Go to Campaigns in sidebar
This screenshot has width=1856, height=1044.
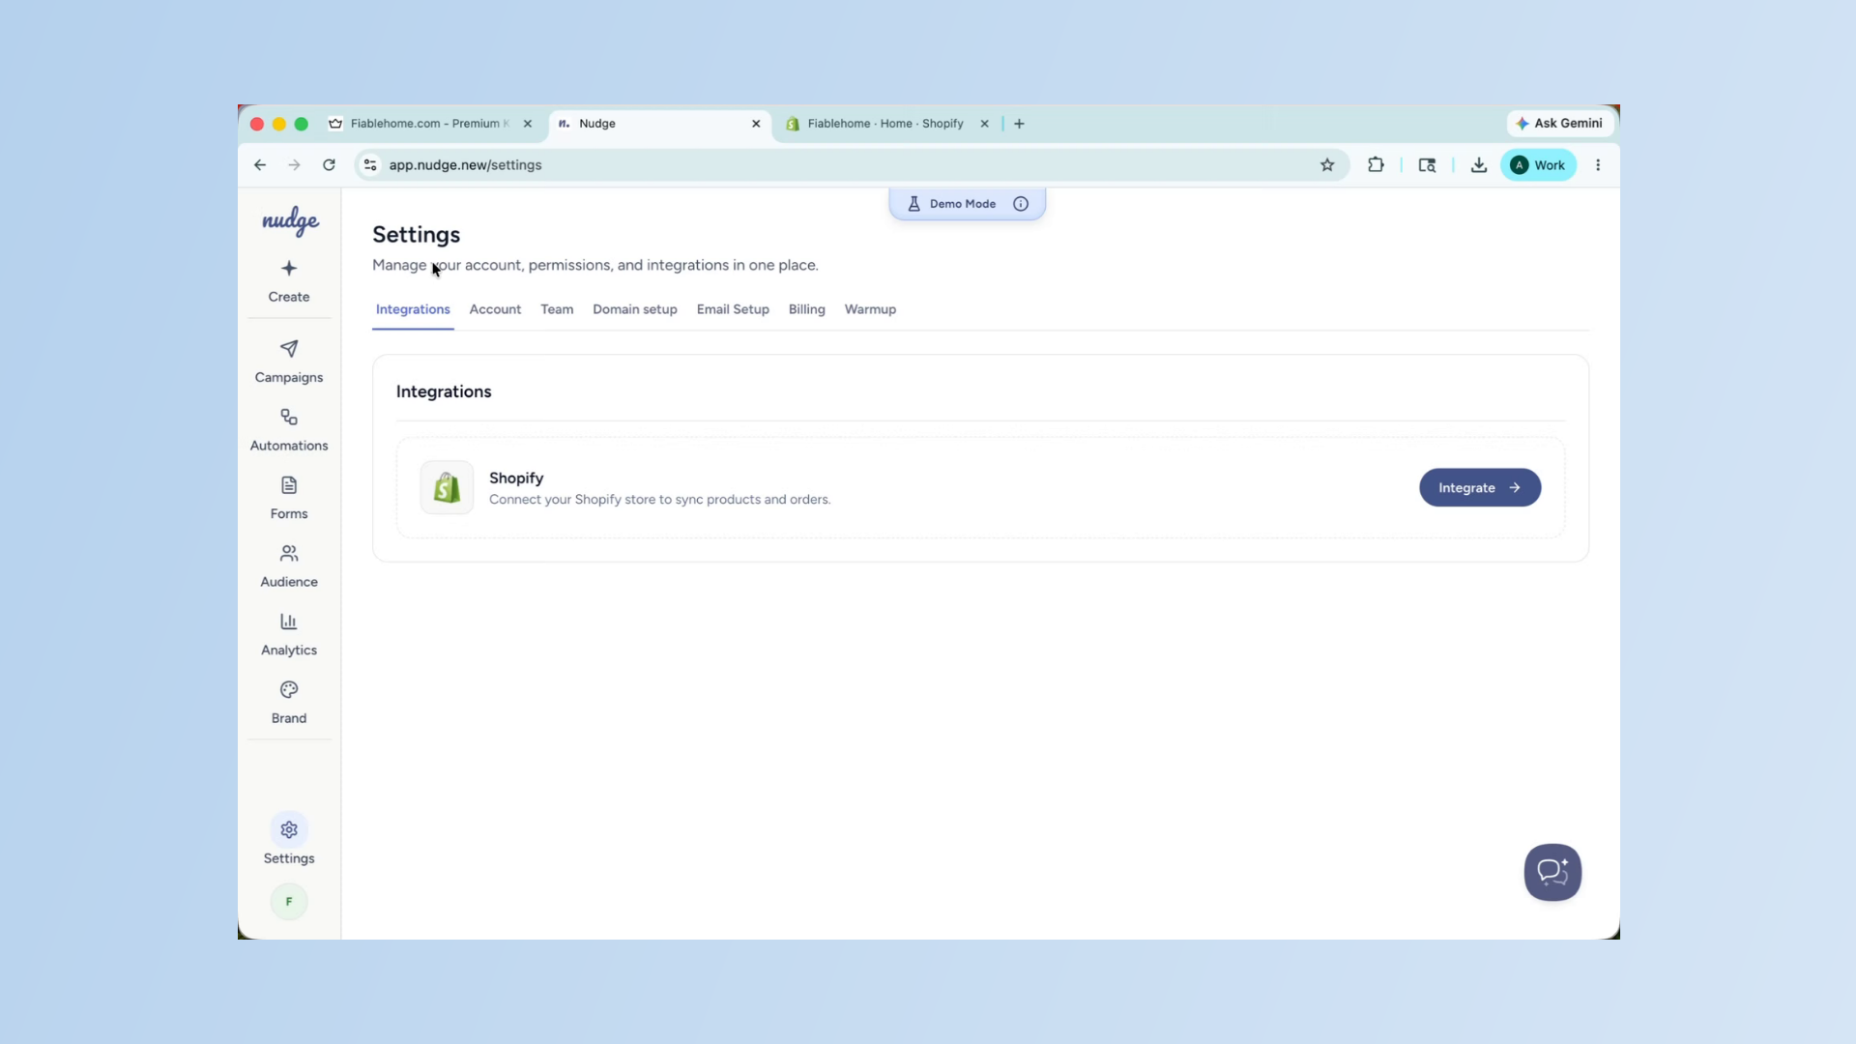289,362
